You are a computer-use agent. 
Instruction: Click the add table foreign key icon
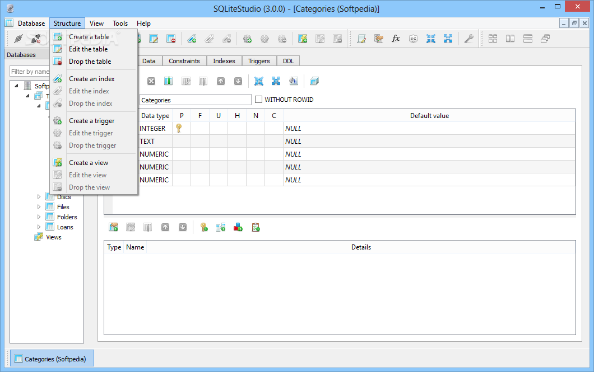(x=221, y=227)
